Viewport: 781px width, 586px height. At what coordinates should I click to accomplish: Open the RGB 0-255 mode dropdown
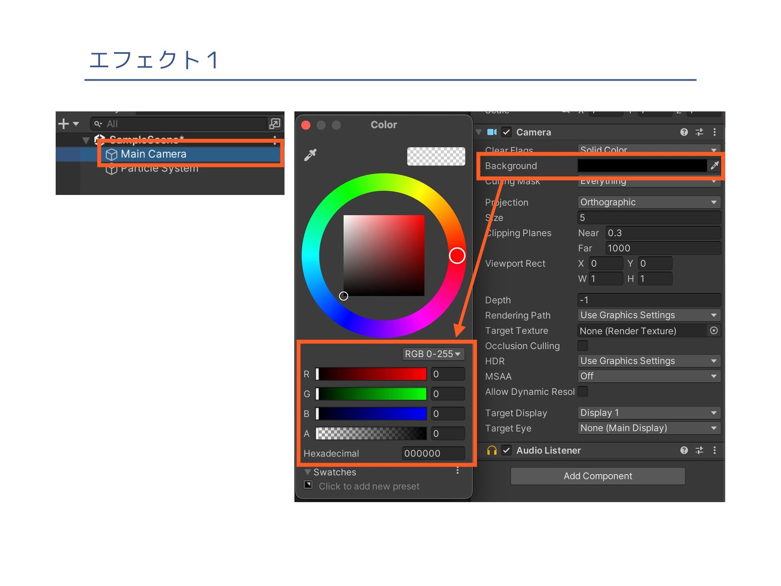pyautogui.click(x=432, y=354)
